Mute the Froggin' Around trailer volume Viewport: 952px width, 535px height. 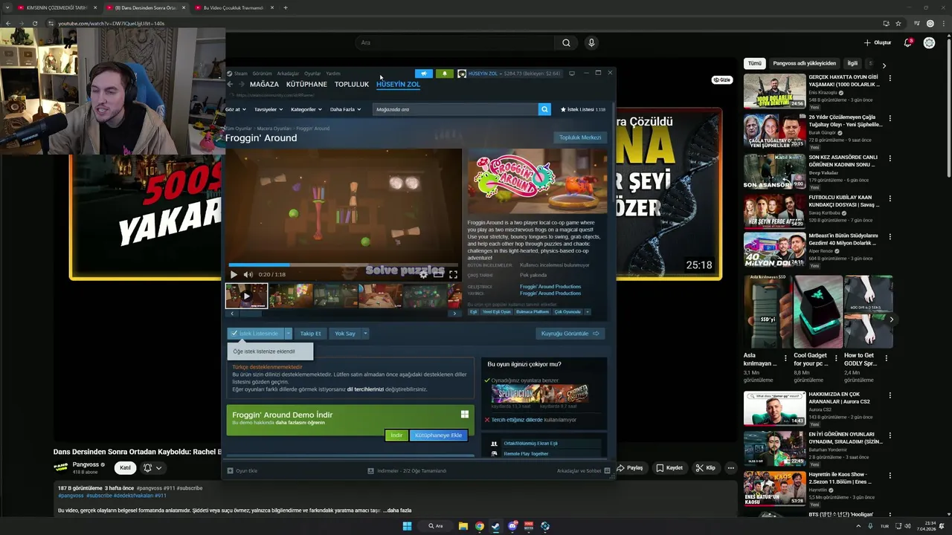248,274
